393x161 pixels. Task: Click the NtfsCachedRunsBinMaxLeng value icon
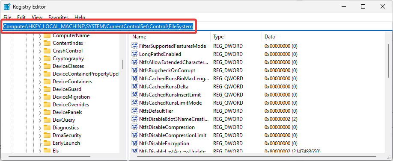[135, 79]
